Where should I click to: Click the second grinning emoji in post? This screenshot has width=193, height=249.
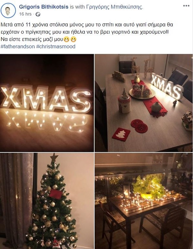tap(74, 39)
